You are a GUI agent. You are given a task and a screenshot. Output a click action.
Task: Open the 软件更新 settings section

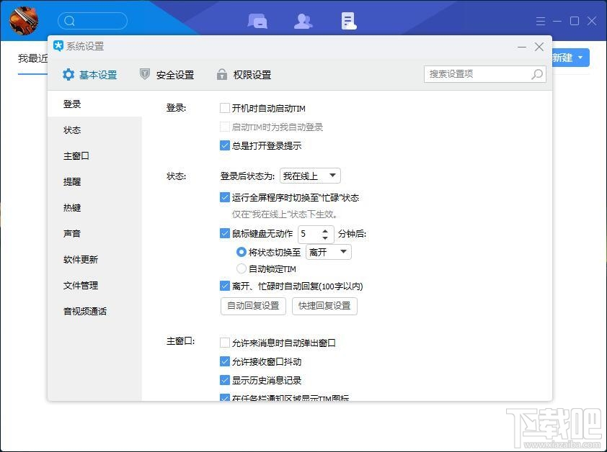[79, 259]
